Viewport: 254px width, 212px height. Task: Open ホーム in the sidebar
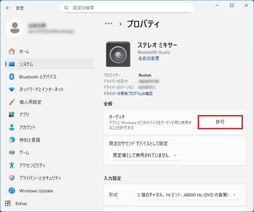(x=50, y=51)
